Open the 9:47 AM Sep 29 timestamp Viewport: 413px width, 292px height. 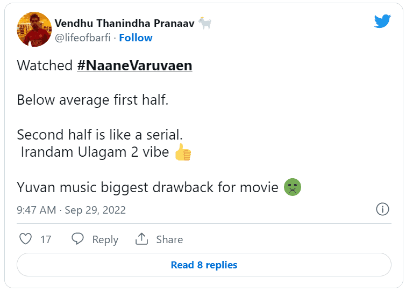point(72,210)
